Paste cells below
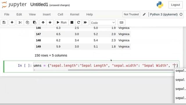This screenshot has width=186, height=105. coord(35,22)
